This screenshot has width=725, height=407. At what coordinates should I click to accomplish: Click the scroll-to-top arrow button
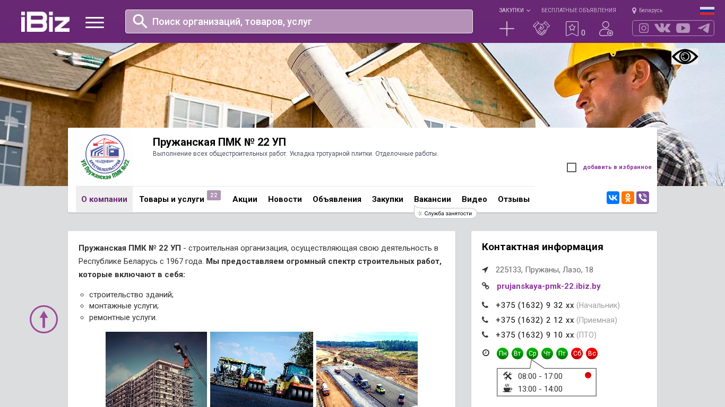(44, 319)
